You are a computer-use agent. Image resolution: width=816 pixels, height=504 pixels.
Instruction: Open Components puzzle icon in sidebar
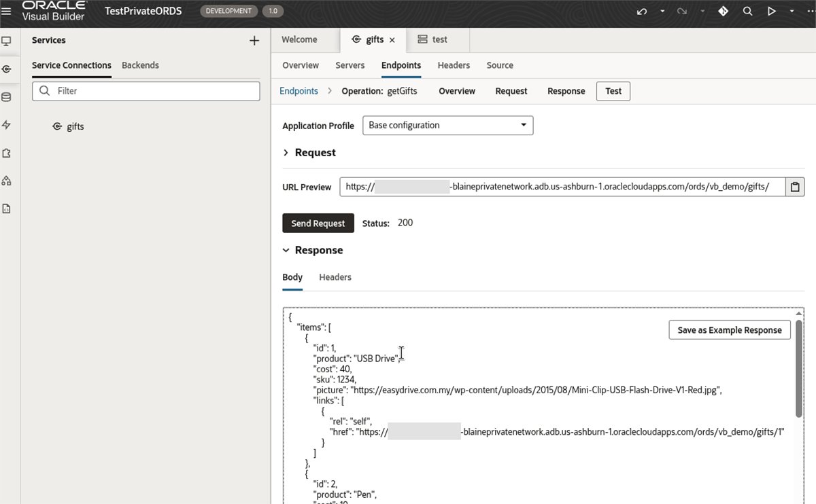coord(7,153)
